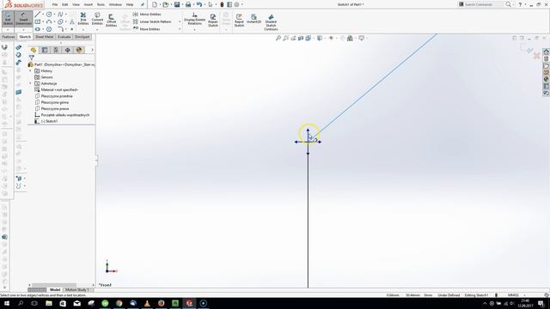Click the New document icon

(x=155, y=4)
